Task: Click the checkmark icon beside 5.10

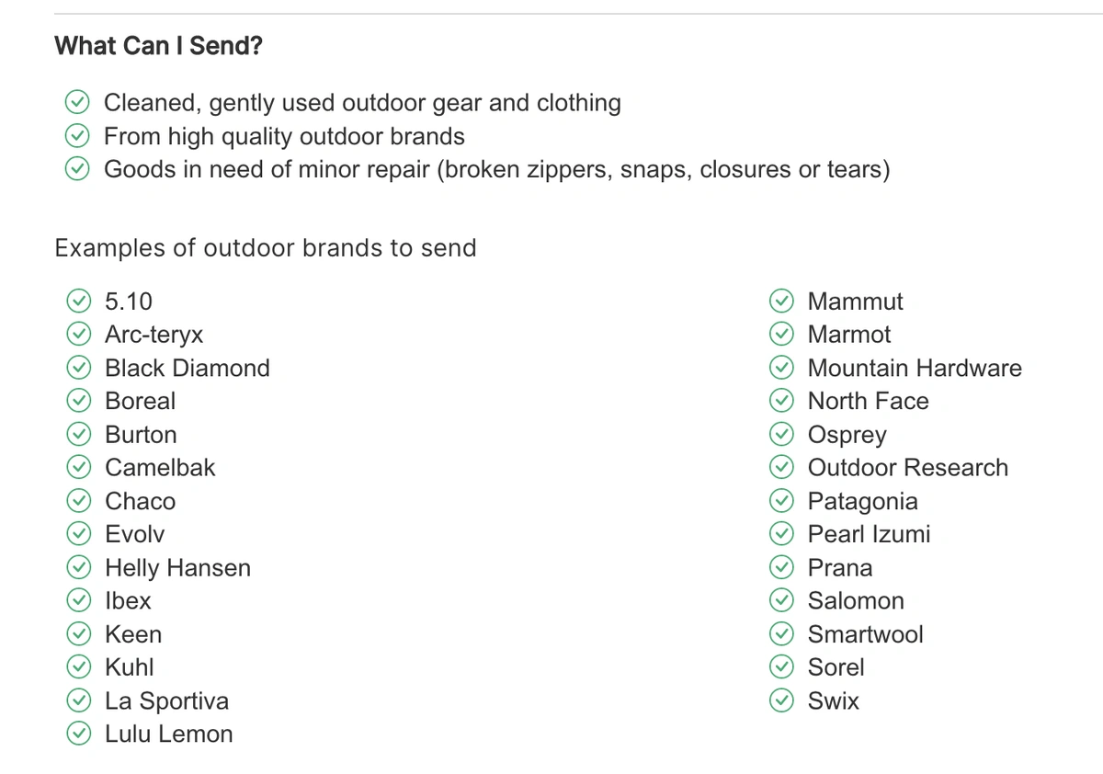Action: point(80,302)
